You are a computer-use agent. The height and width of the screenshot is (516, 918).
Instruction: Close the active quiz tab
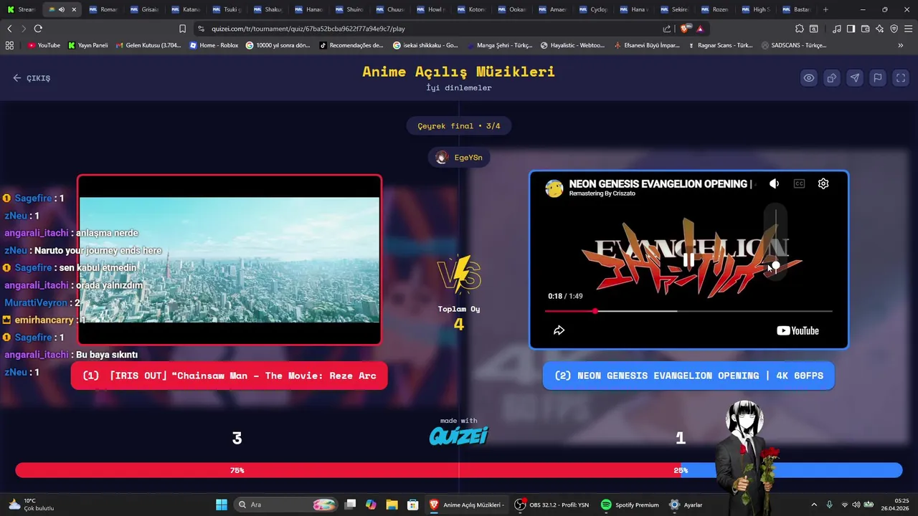[x=73, y=9]
